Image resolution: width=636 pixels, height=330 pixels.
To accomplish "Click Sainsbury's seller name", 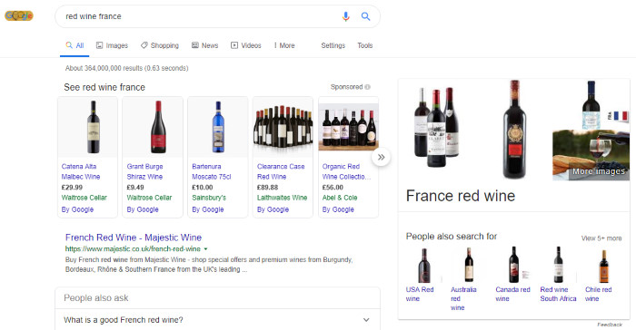I will (209, 198).
